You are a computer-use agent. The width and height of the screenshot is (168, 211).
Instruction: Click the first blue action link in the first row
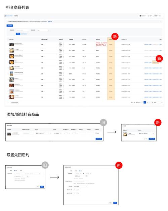click(146, 44)
